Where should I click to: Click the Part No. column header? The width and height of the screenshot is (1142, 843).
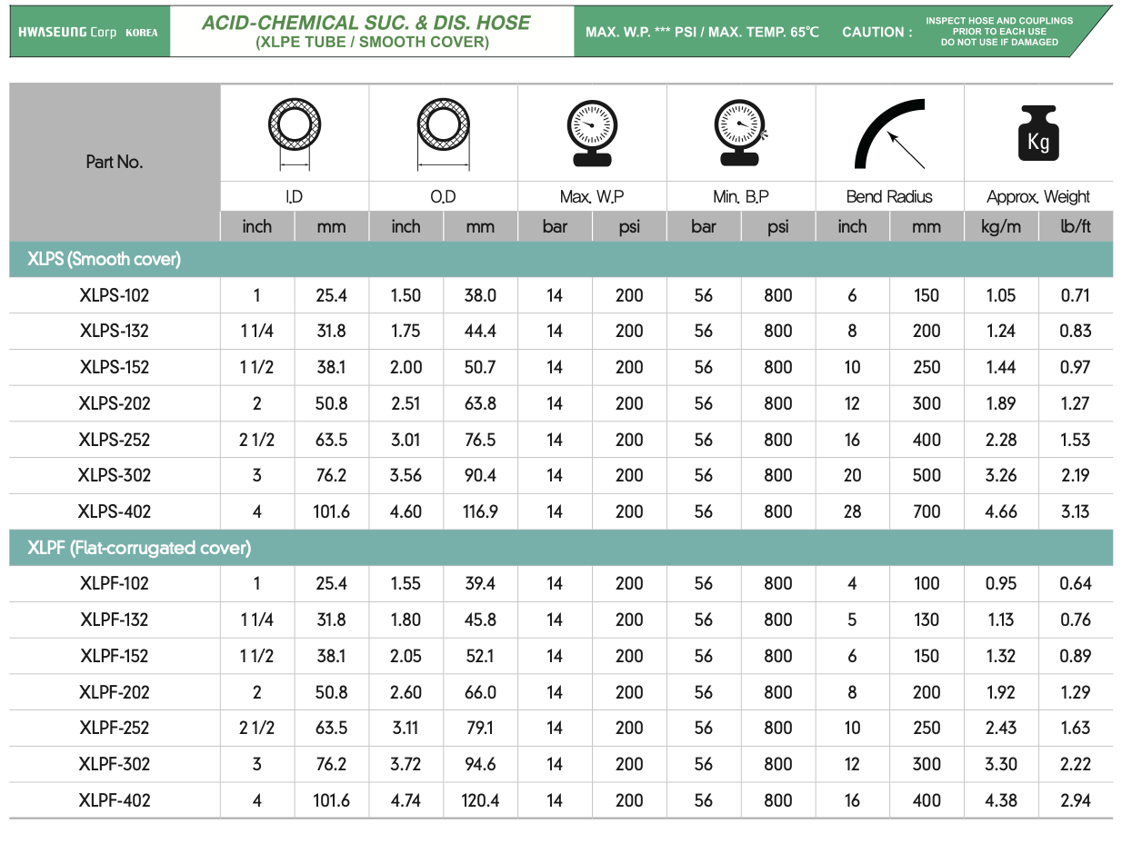[115, 162]
